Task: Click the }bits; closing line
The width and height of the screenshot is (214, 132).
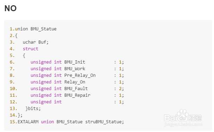Action: [x=33, y=109]
